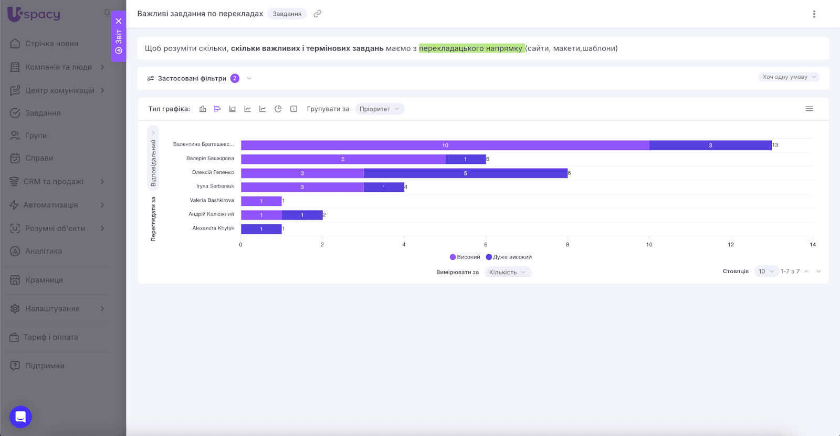Open Завдання in the sidebar

click(43, 113)
